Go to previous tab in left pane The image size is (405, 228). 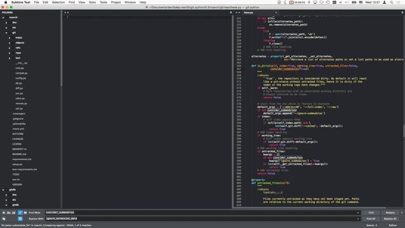[65, 13]
